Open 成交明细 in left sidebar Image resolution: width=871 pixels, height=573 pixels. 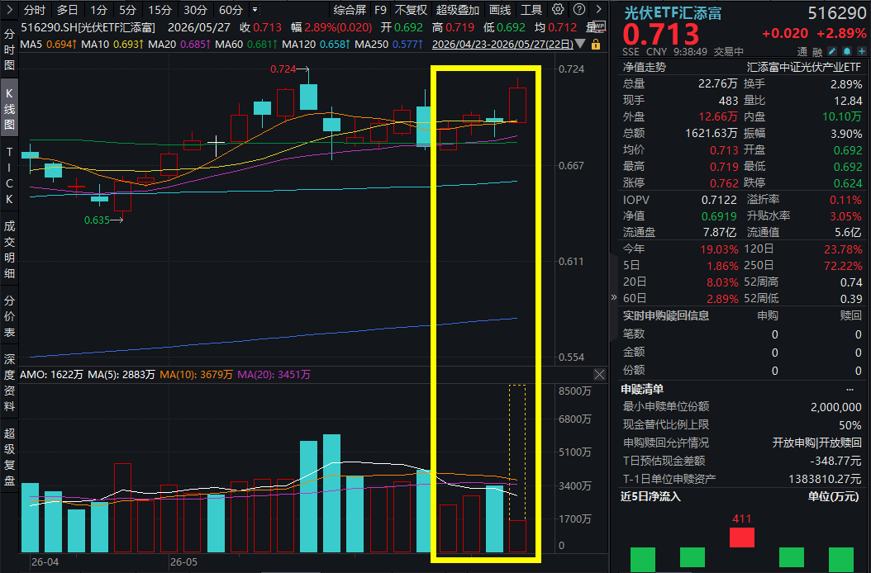click(x=9, y=249)
